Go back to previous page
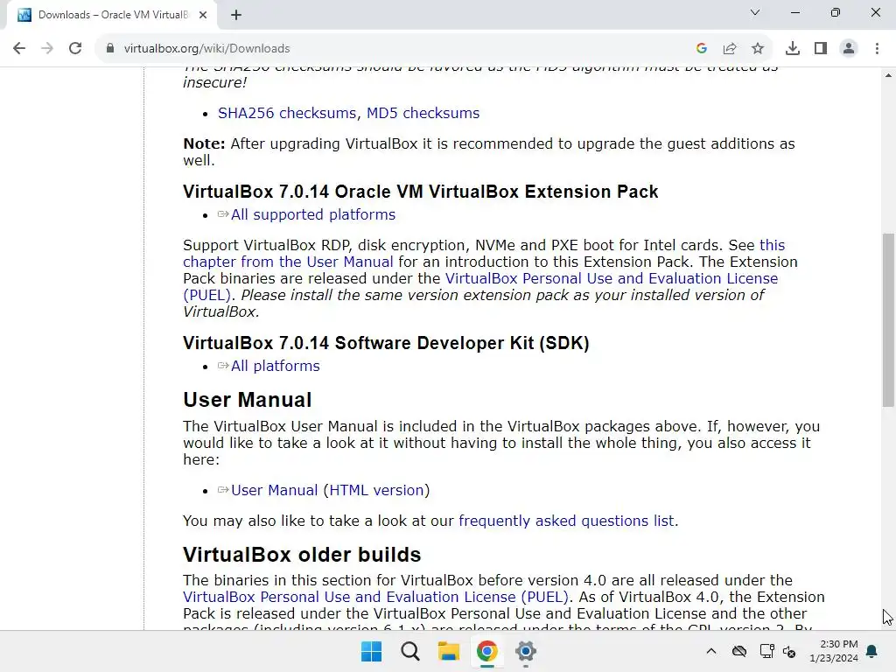This screenshot has width=896, height=672. click(x=19, y=49)
